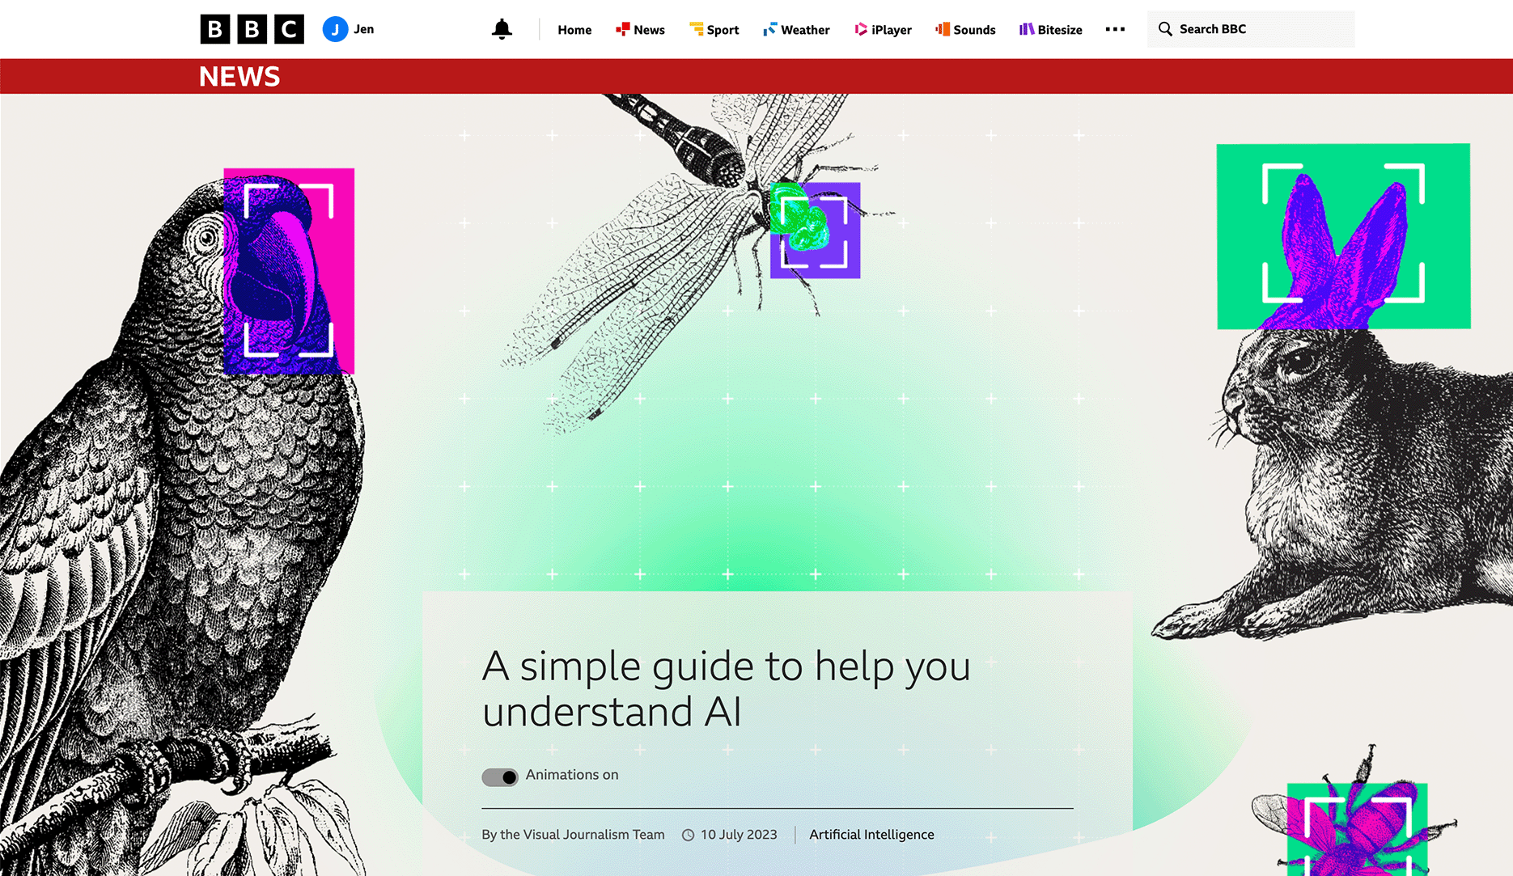Go to Home in the top navigation
1513x876 pixels.
coord(574,30)
